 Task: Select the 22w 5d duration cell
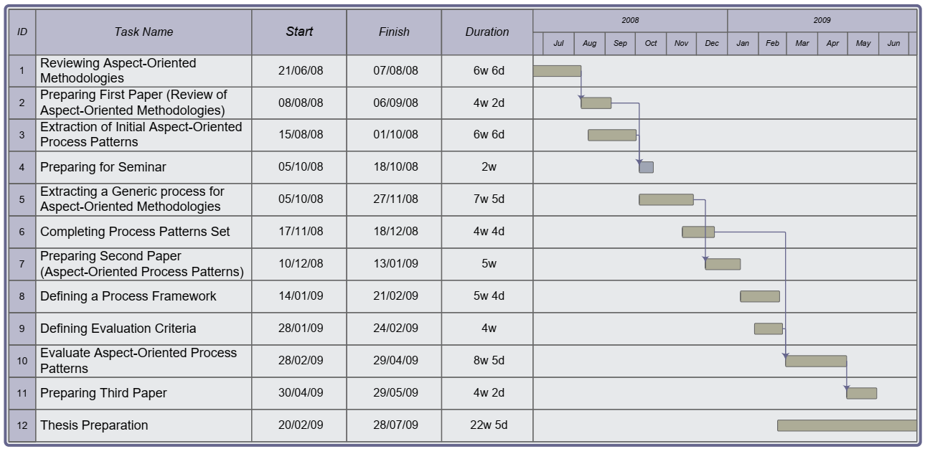click(488, 425)
